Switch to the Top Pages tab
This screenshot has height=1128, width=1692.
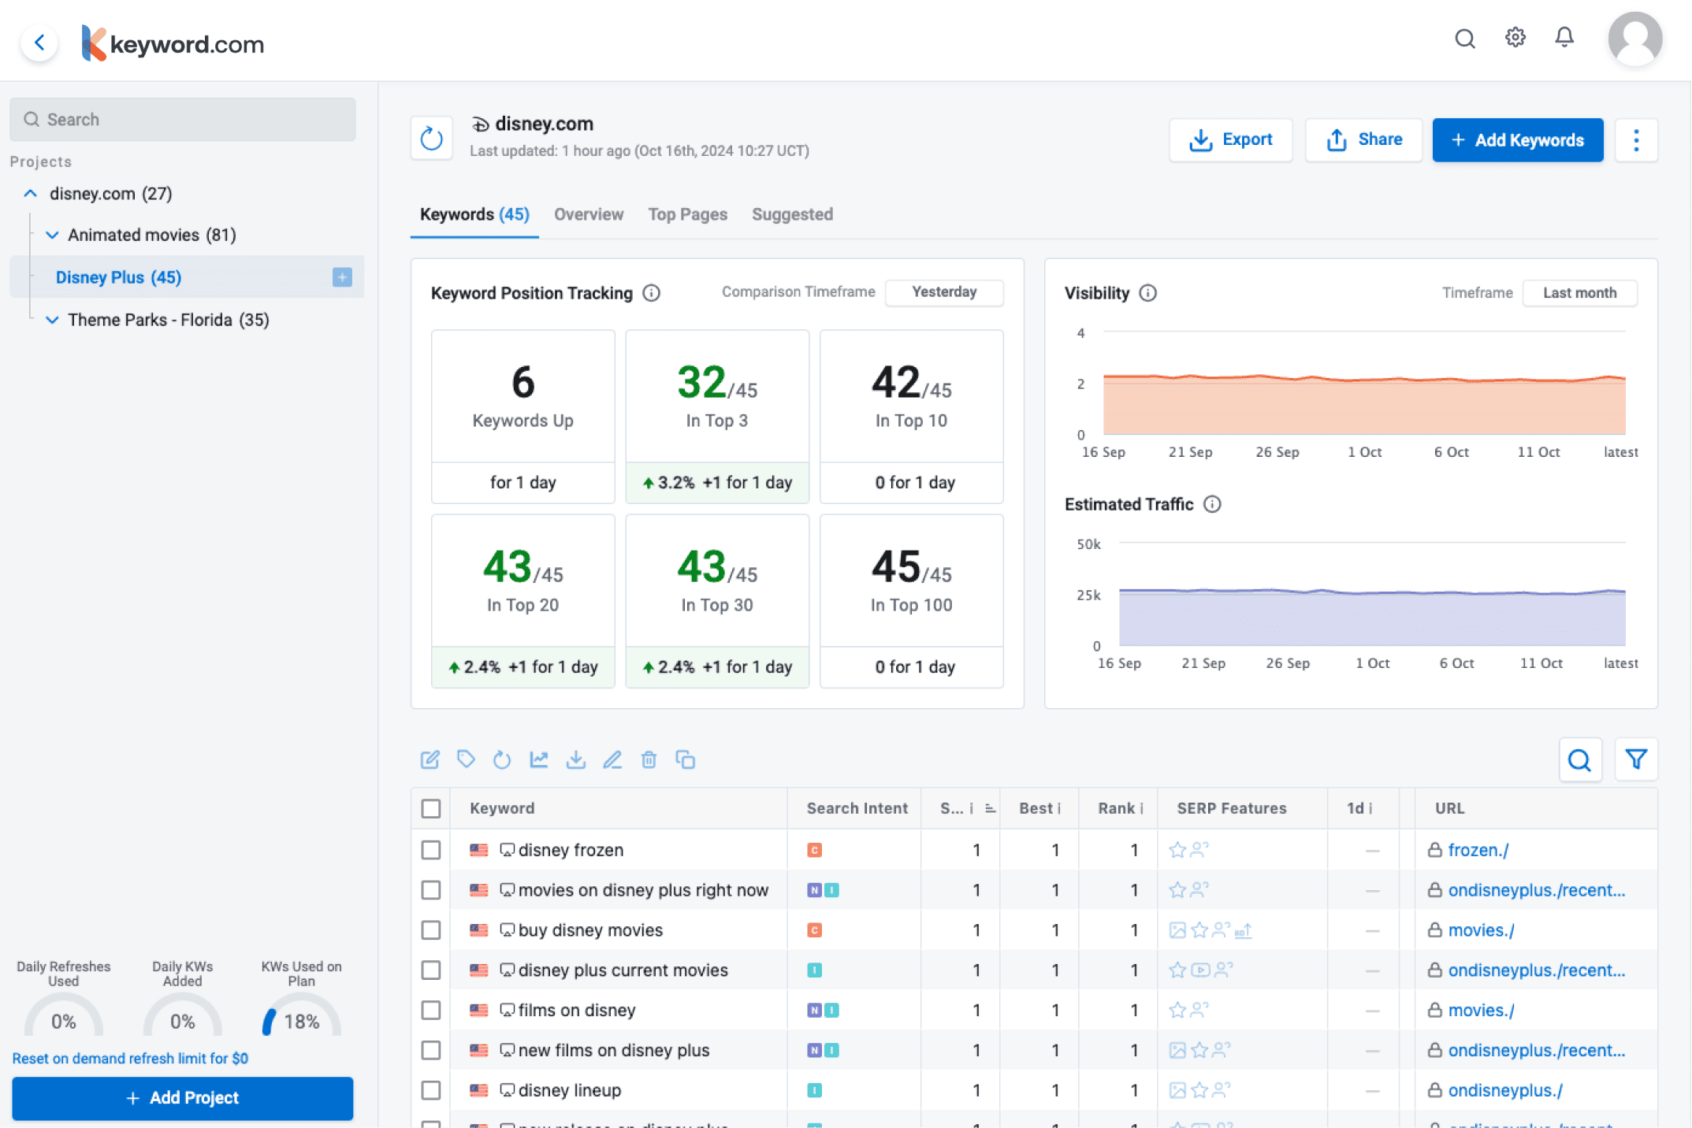686,214
